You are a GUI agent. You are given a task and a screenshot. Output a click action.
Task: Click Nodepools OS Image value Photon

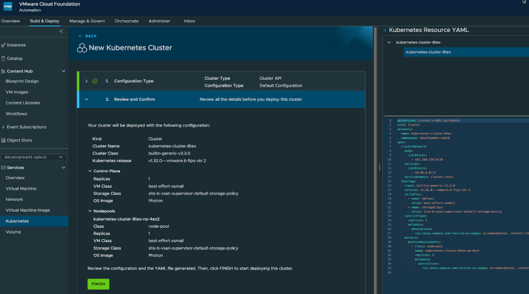point(156,256)
